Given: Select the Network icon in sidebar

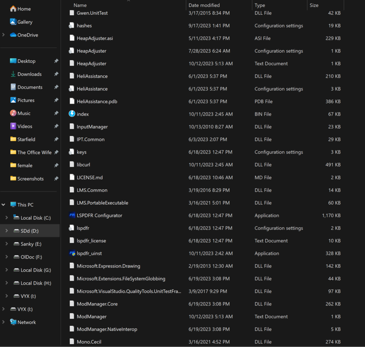Looking at the screenshot, I should click(13, 322).
